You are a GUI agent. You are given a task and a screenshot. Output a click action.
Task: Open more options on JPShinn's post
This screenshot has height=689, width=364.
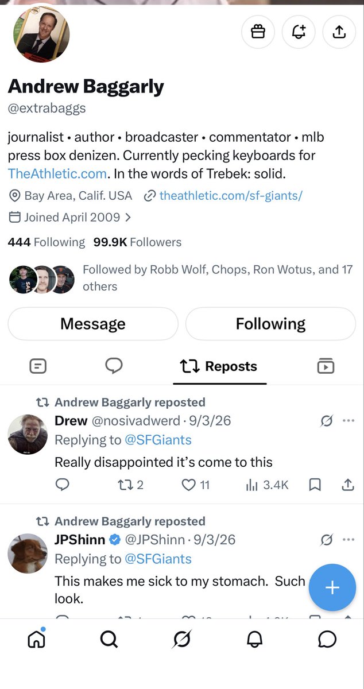348,539
